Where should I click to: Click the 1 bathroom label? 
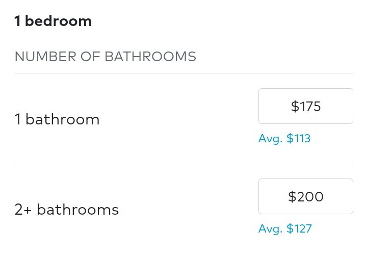[x=57, y=120]
